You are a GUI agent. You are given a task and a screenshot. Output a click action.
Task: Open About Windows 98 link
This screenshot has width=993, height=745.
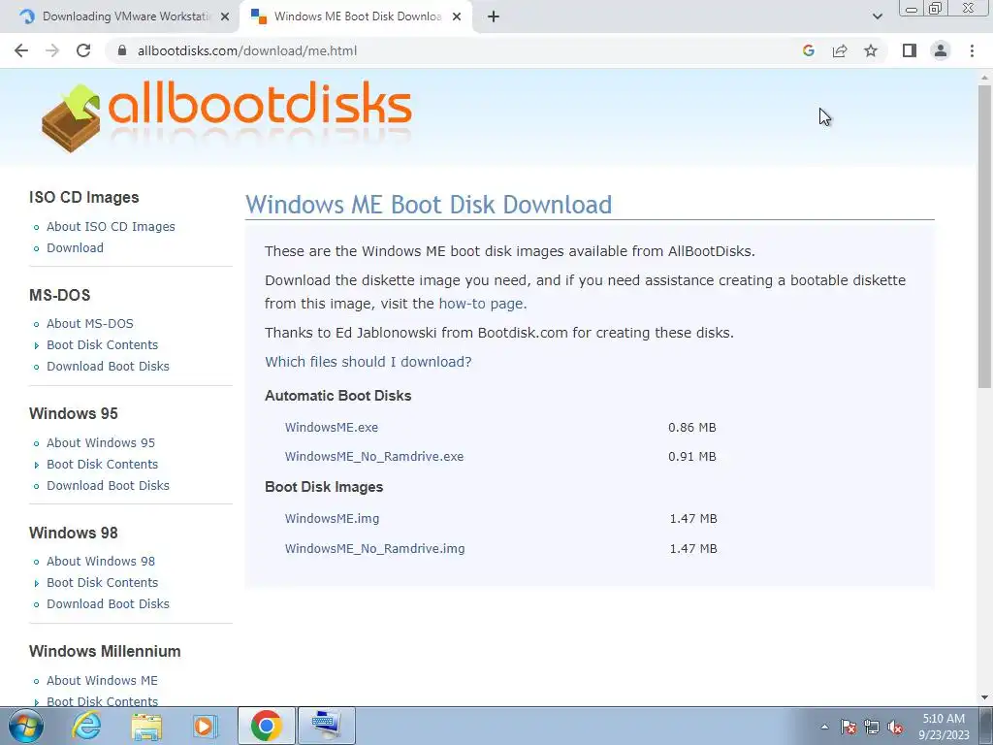pyautogui.click(x=101, y=561)
